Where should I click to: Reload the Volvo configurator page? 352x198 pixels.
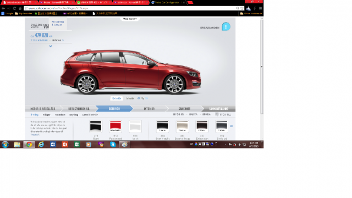point(15,8)
